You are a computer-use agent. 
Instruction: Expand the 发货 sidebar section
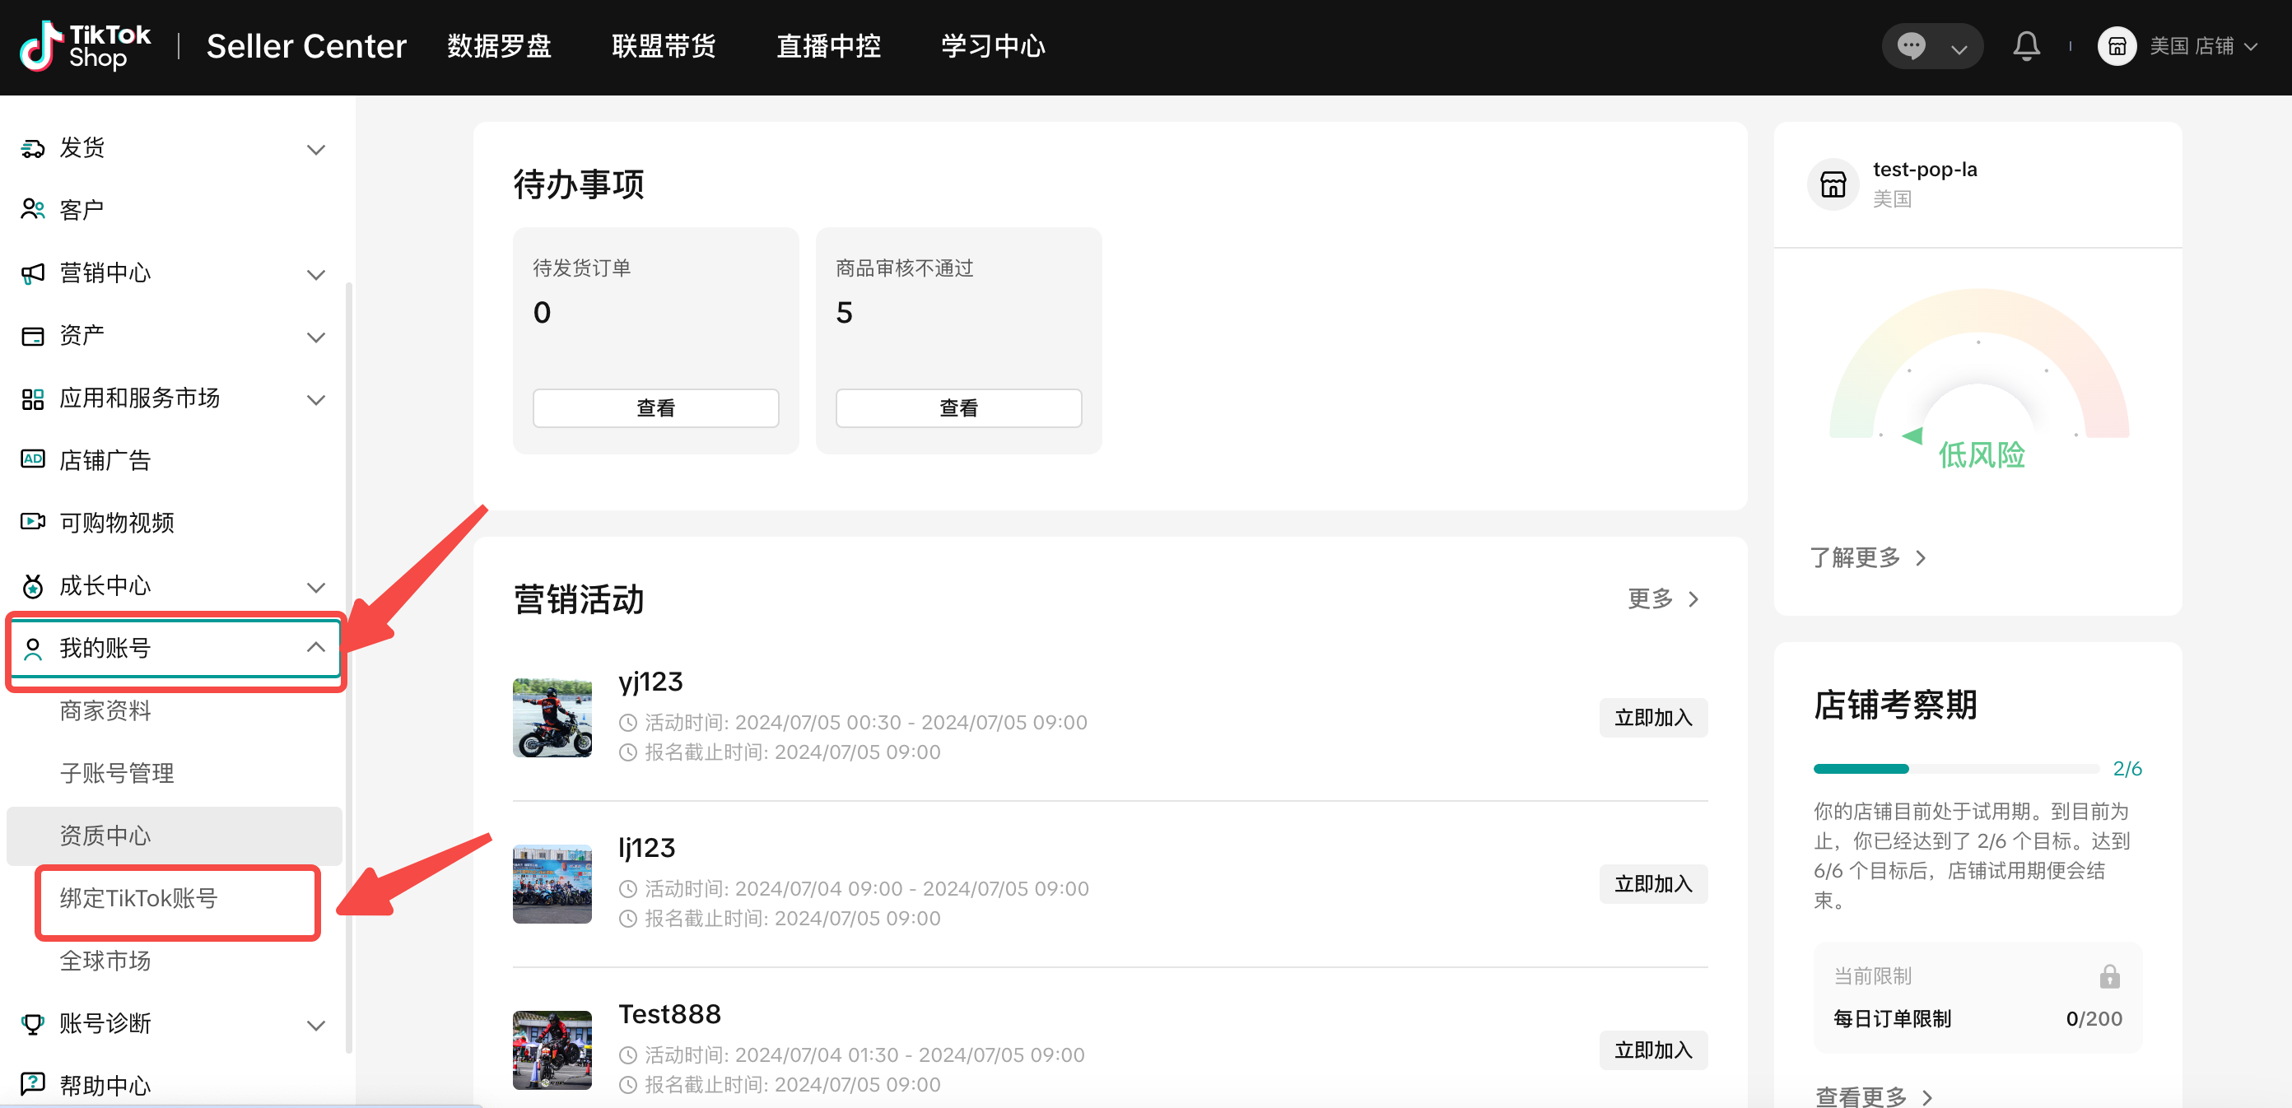tap(316, 149)
